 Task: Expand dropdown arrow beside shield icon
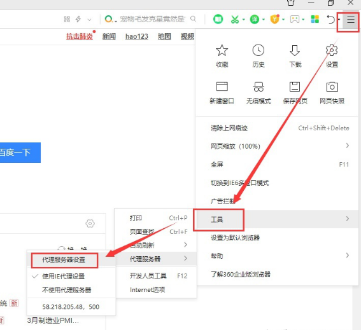click(x=283, y=20)
